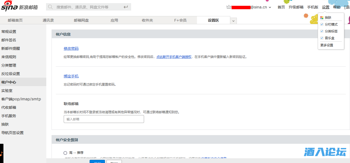
Task: Open the tab overflow dropdown arrow
Action: 233,21
